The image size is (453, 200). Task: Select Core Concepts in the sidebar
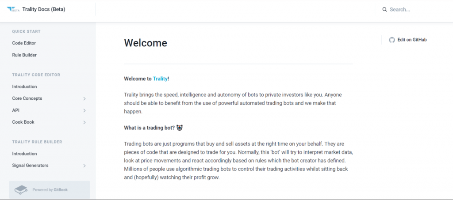tap(27, 98)
